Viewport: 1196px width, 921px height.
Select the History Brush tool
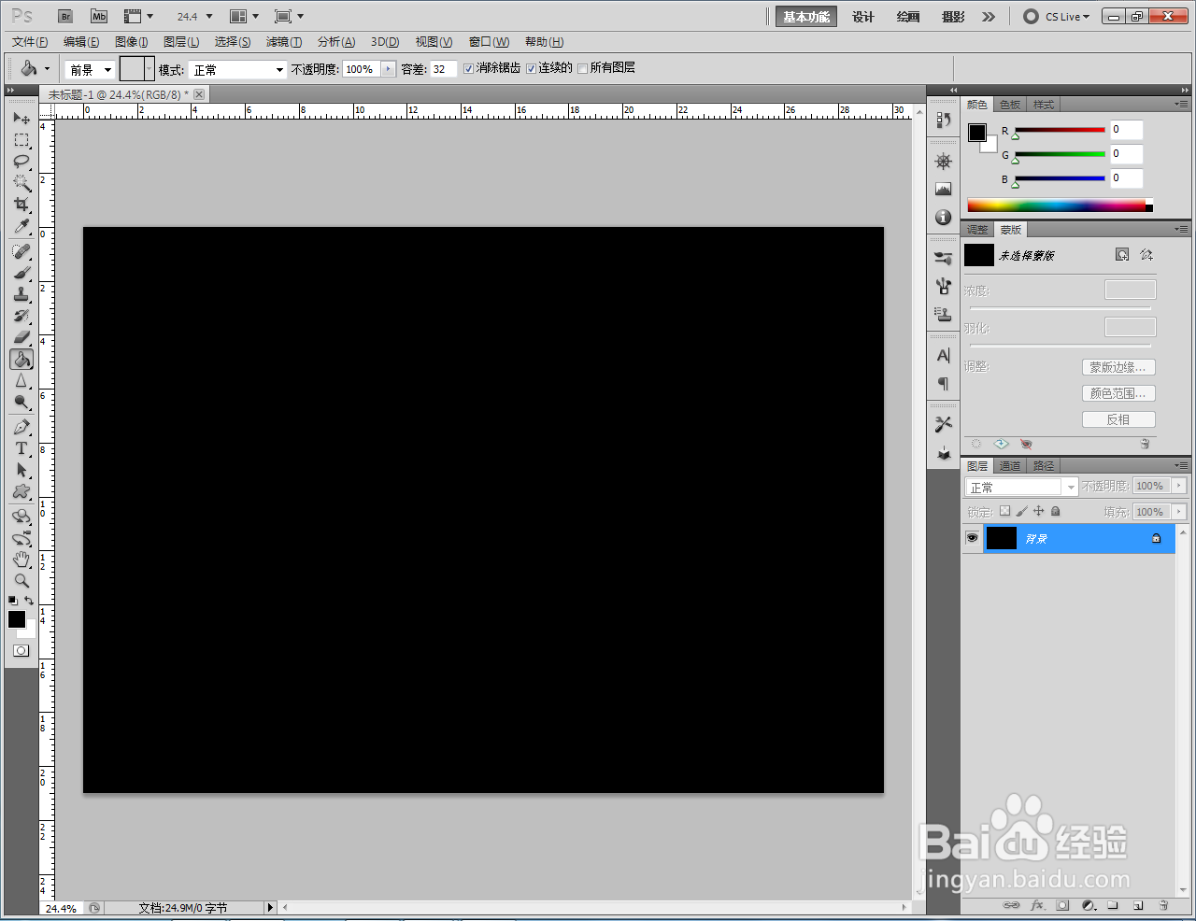click(x=21, y=316)
